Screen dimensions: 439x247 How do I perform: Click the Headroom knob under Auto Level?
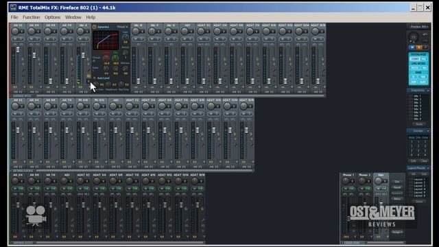pyautogui.click(x=108, y=84)
